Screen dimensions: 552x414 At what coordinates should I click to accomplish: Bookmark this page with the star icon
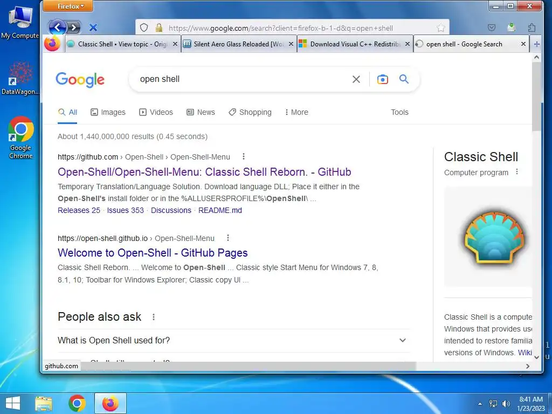440,28
